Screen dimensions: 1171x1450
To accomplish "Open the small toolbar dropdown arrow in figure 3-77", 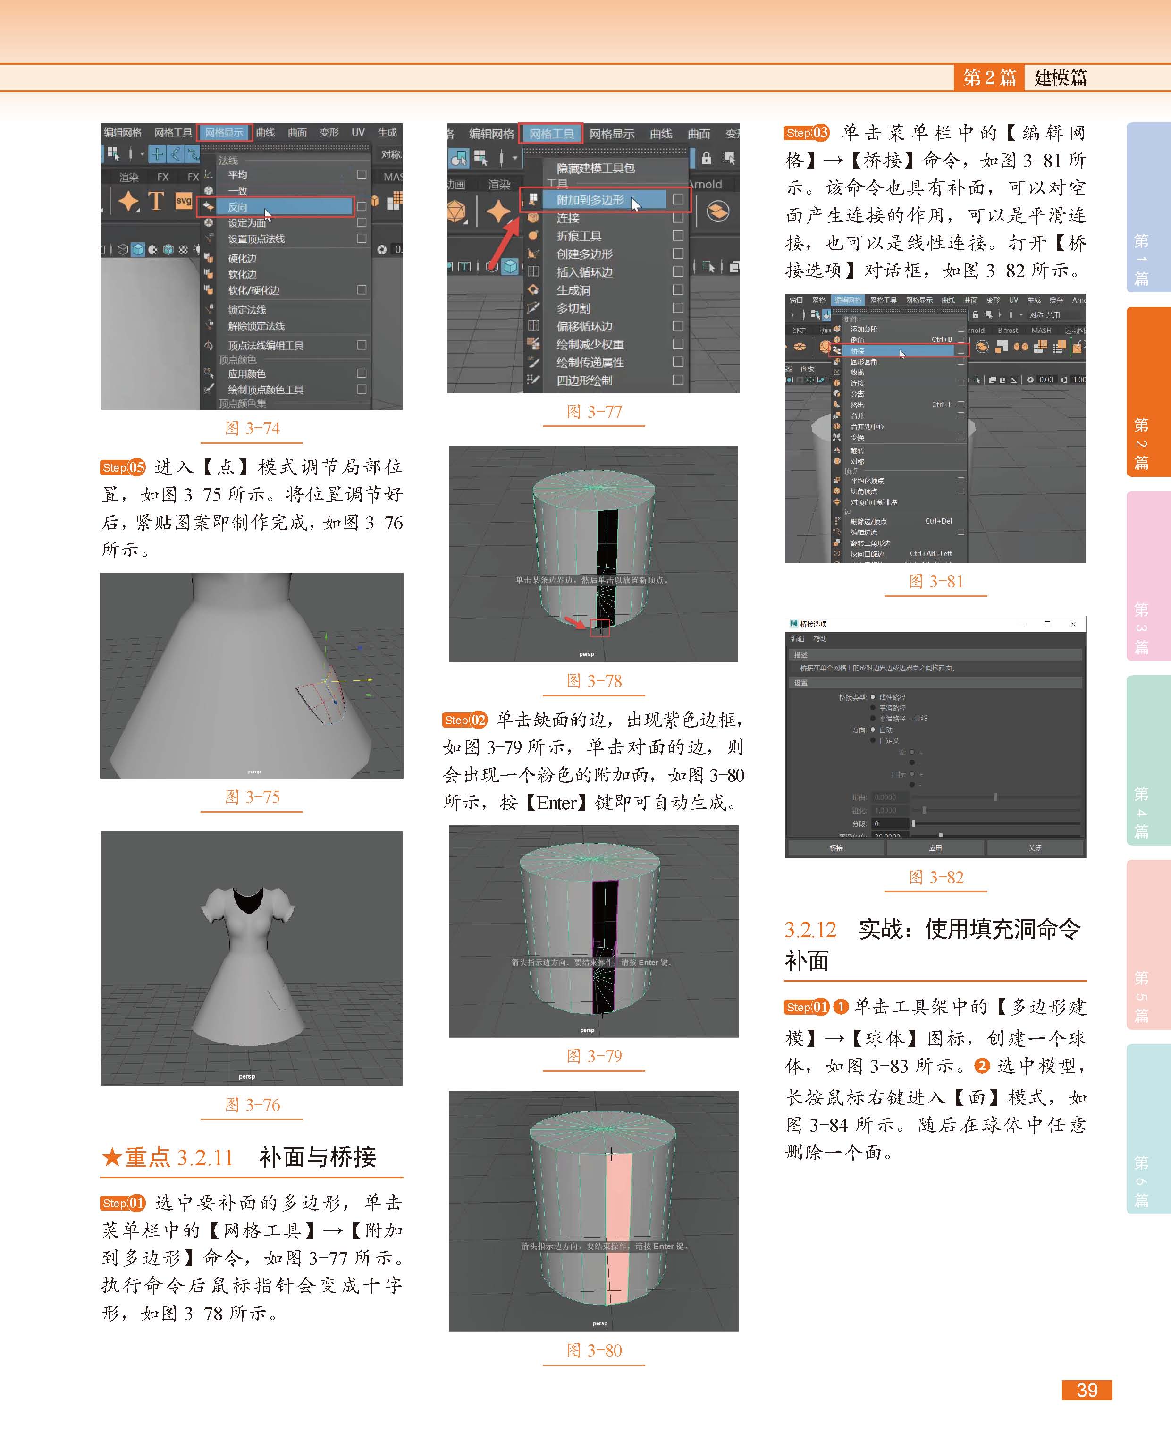I will 514,158.
